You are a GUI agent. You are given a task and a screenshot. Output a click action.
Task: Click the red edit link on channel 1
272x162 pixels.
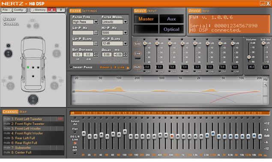[x=60, y=119]
